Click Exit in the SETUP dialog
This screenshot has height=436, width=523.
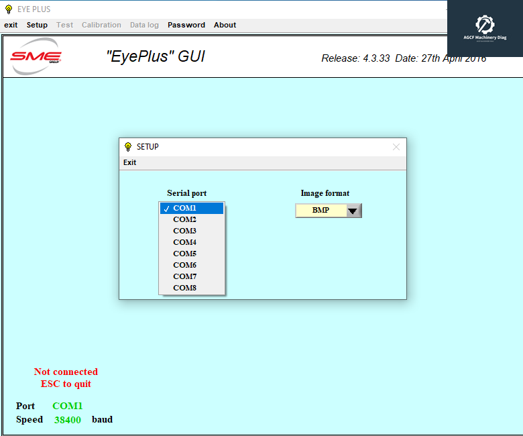pyautogui.click(x=129, y=162)
